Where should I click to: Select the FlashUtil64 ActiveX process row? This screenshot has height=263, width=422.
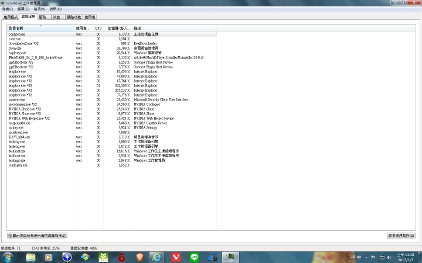click(x=112, y=57)
